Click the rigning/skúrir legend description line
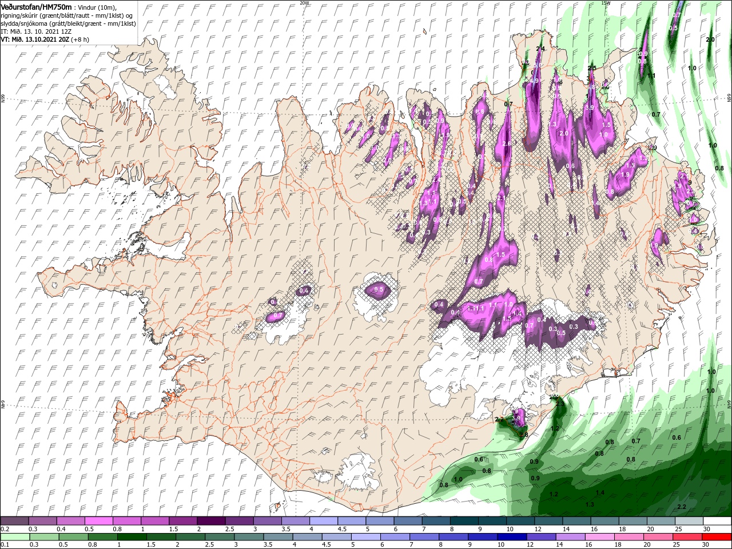 (67, 15)
